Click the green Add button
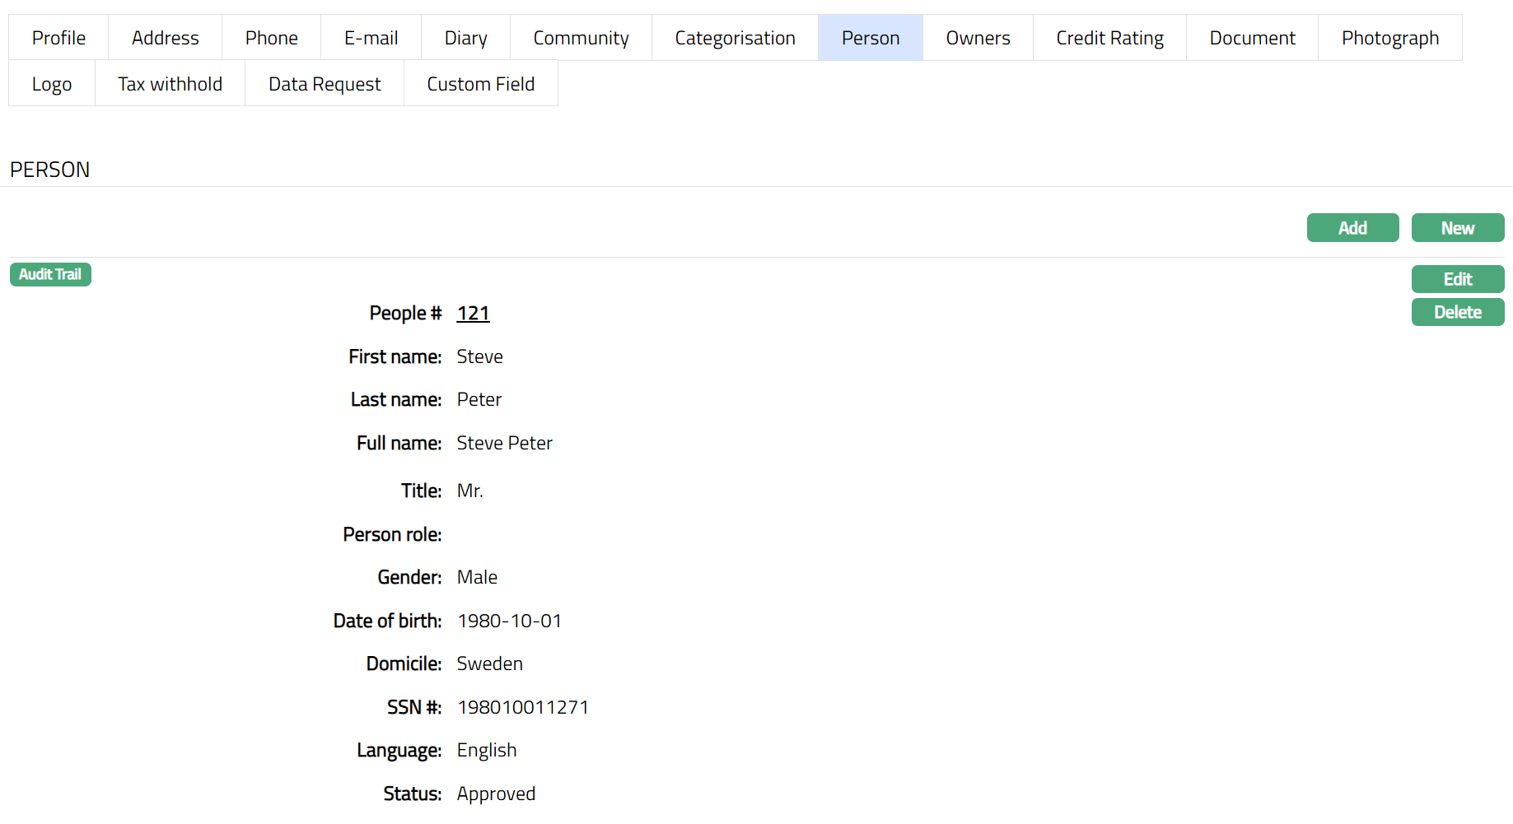 pyautogui.click(x=1352, y=228)
